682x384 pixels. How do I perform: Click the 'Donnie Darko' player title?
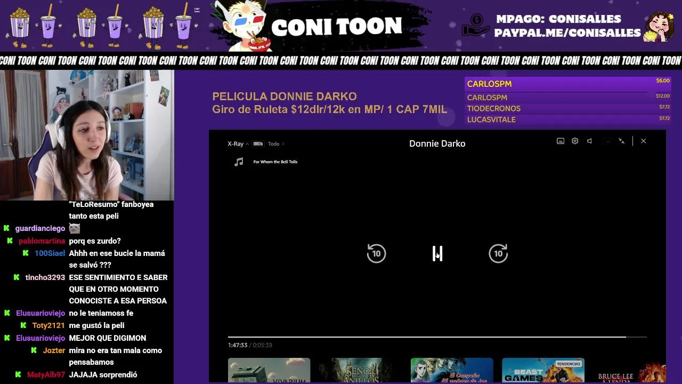[437, 143]
